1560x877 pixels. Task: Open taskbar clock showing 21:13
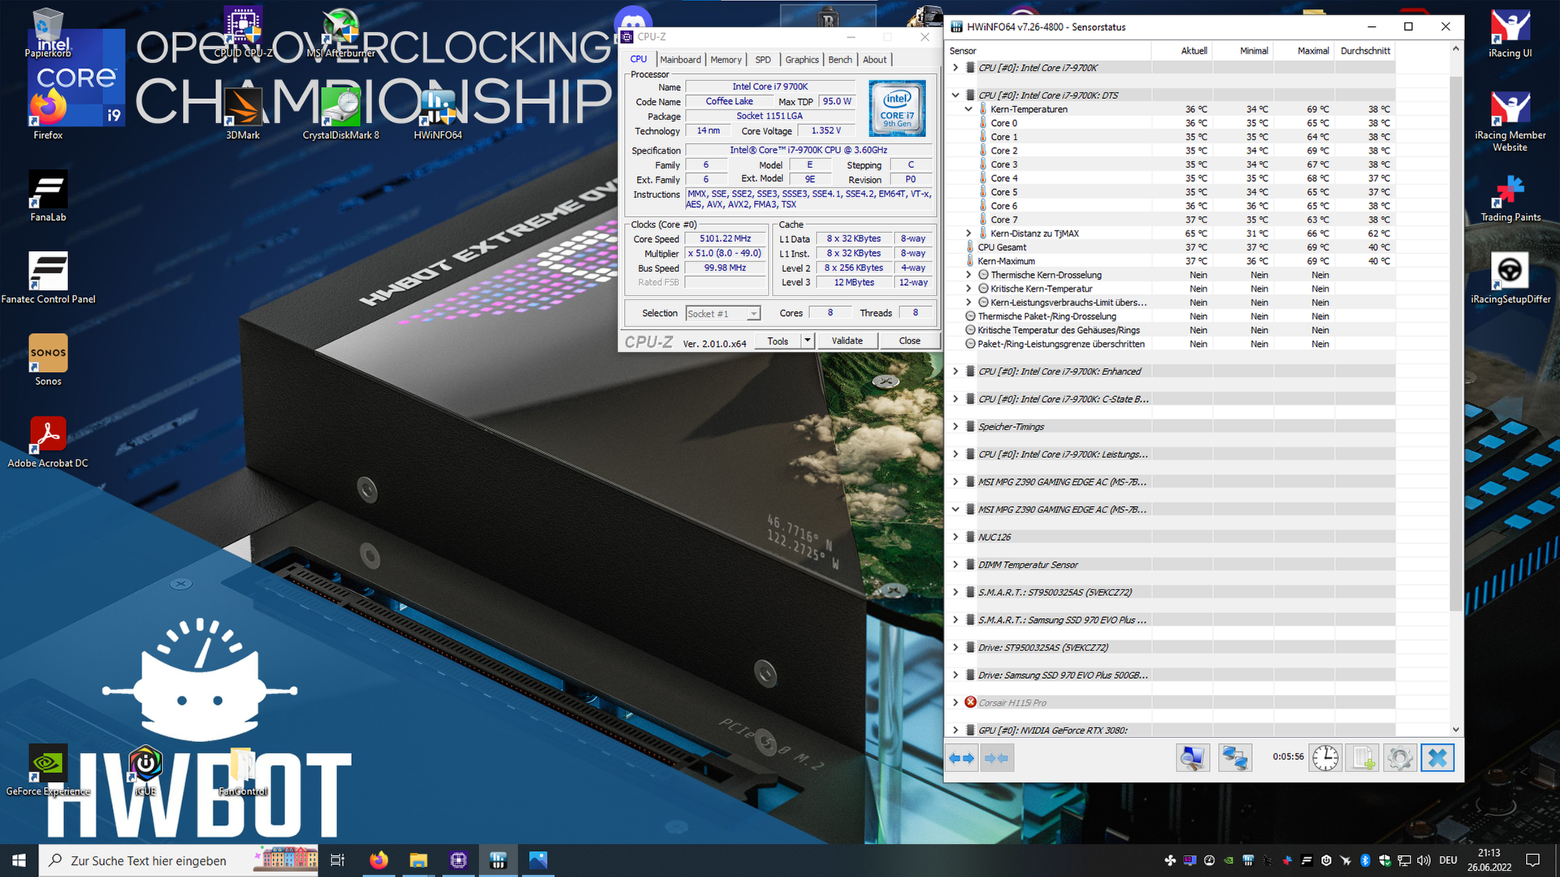point(1489,860)
